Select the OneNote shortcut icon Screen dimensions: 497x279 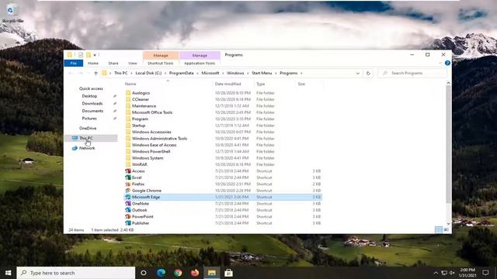coord(128,203)
